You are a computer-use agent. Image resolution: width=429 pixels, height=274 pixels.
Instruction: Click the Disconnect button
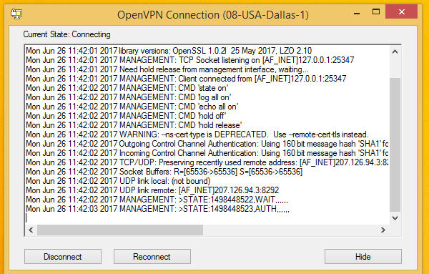63,257
